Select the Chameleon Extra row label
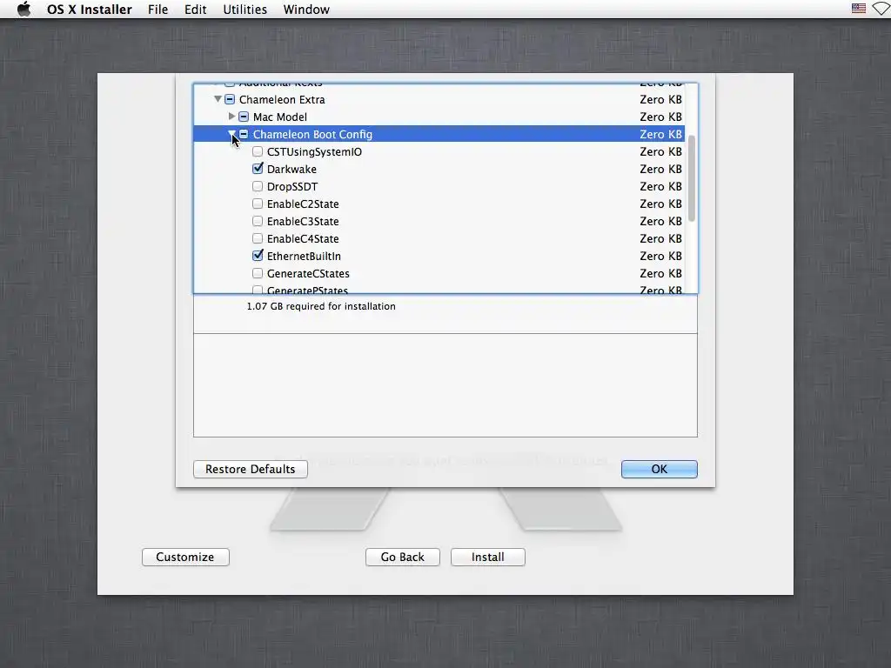 pos(282,99)
